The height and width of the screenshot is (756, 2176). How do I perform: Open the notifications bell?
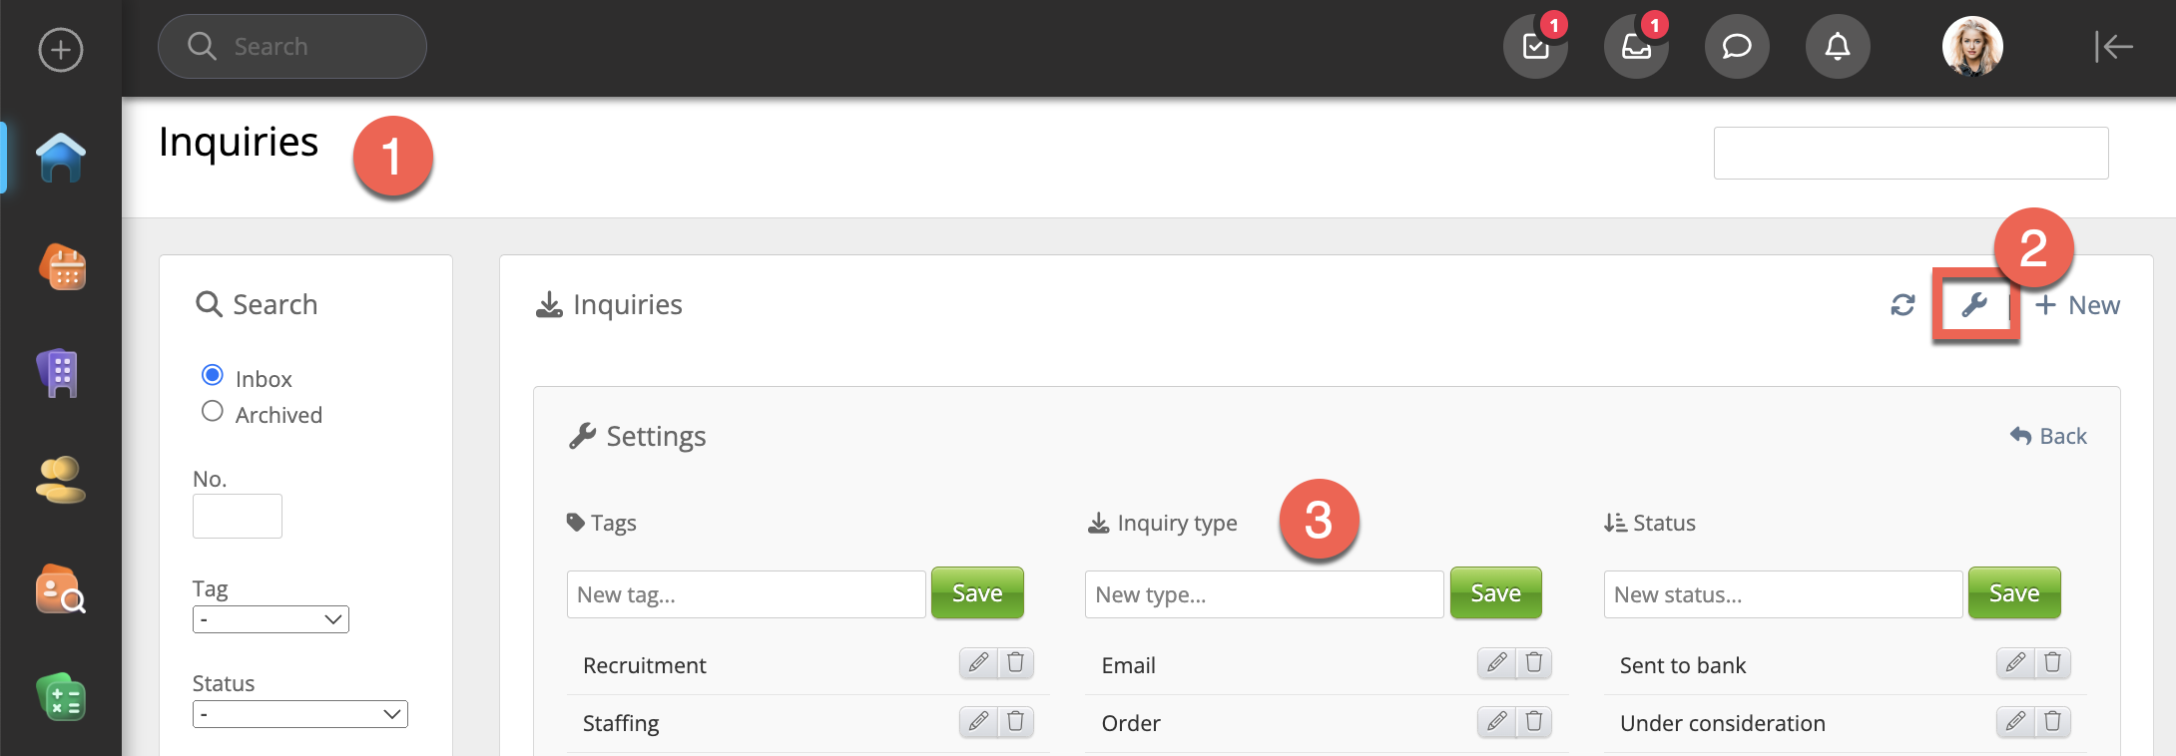click(1838, 47)
